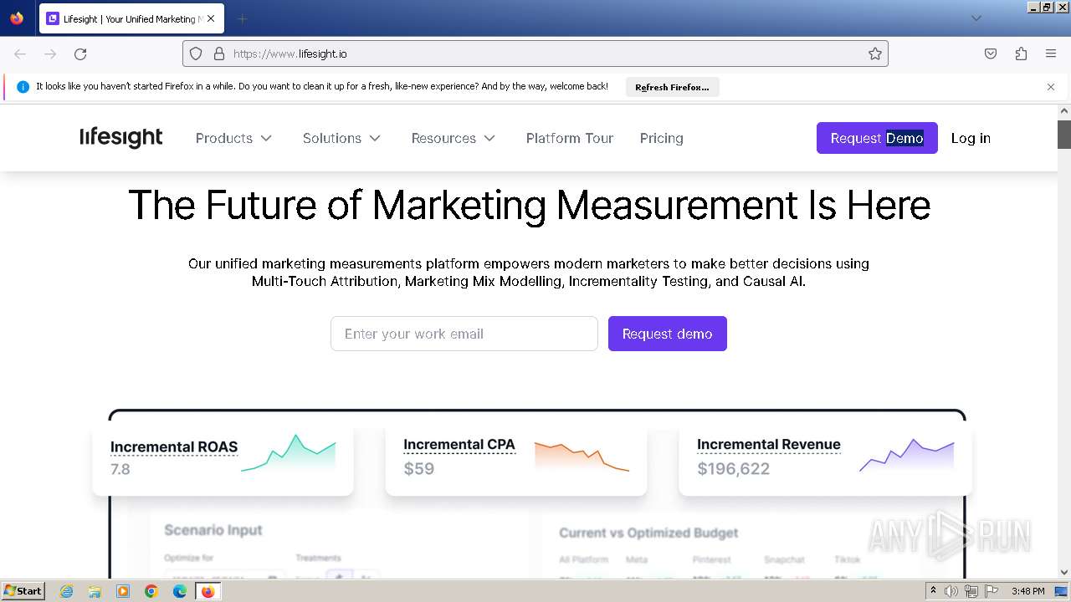The width and height of the screenshot is (1071, 602).
Task: Launch Microsoft Edge from taskbar
Action: point(180,591)
